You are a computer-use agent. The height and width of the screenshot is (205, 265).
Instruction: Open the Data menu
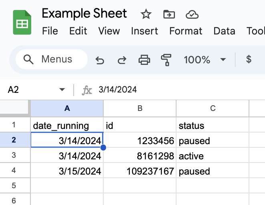pos(224,31)
